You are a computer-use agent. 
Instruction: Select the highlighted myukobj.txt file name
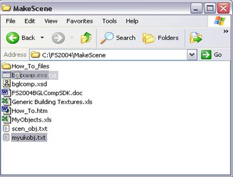pyautogui.click(x=29, y=138)
